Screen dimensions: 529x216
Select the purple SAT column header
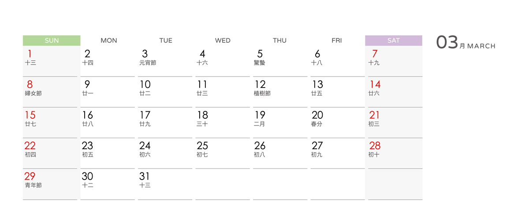tap(394, 40)
